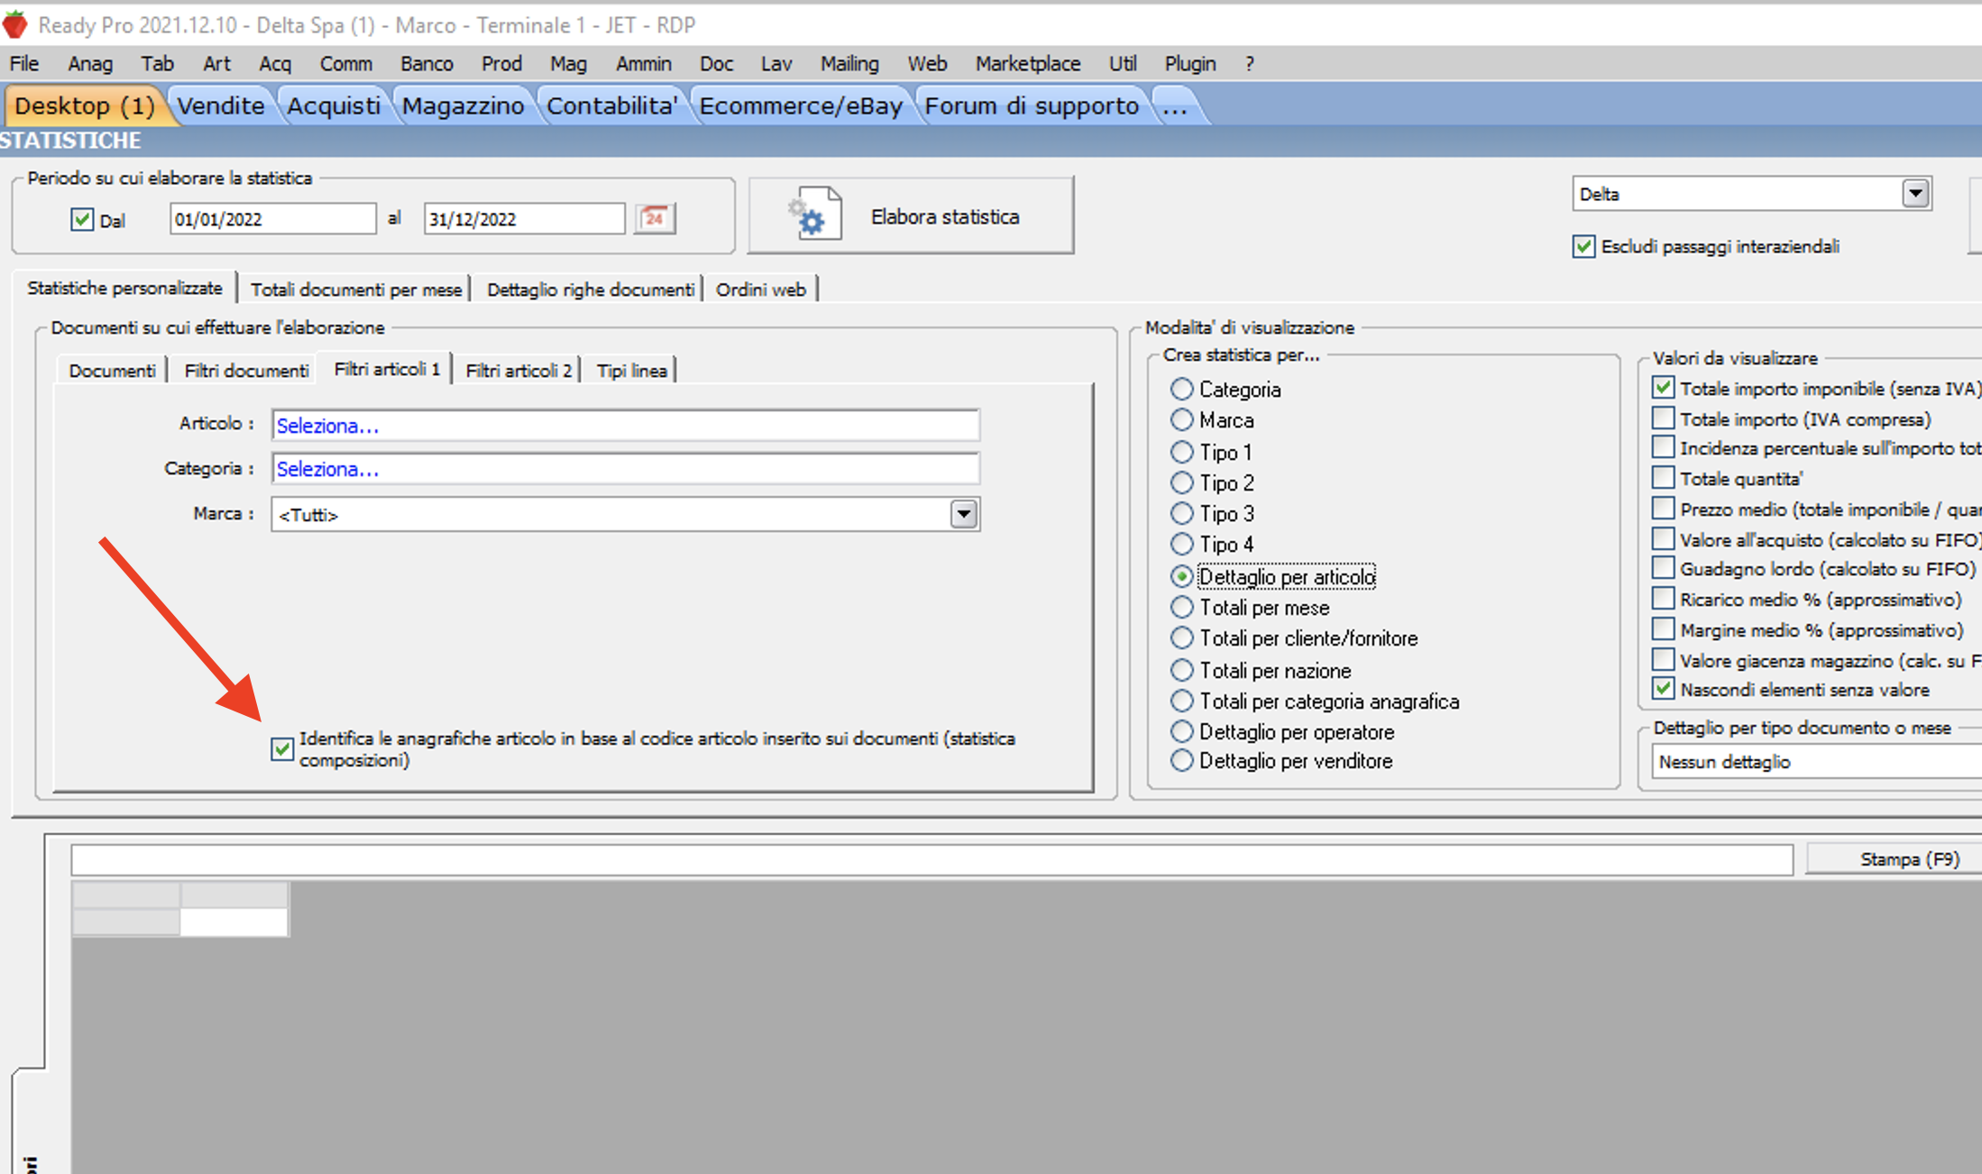Click the Ready Pro strawberry app icon
The width and height of the screenshot is (1982, 1174).
(15, 24)
